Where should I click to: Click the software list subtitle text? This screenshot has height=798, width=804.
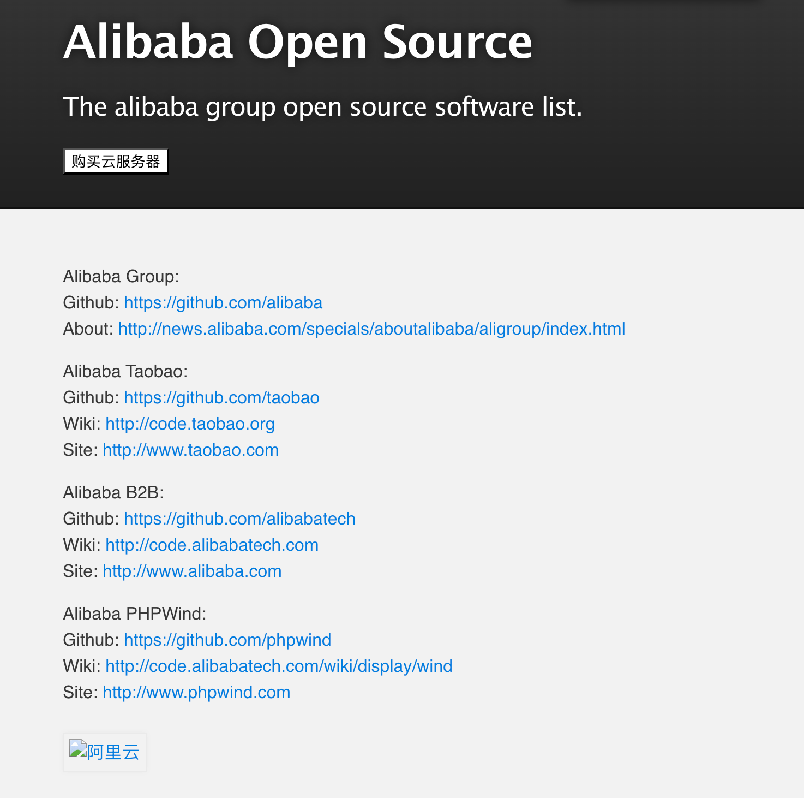323,107
